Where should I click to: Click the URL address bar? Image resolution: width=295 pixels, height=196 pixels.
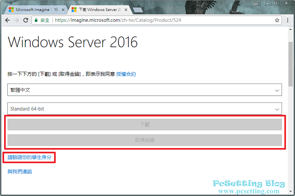tap(164, 20)
